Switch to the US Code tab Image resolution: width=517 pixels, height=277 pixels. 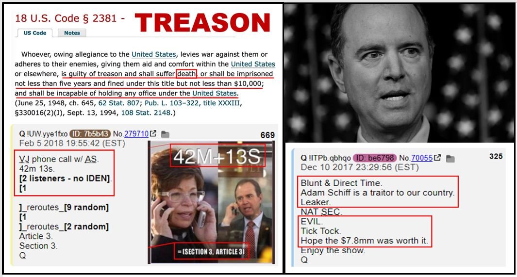point(35,33)
